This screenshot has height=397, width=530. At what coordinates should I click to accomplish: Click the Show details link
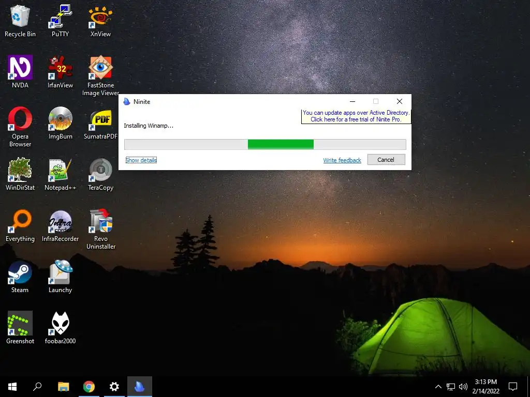(x=141, y=160)
